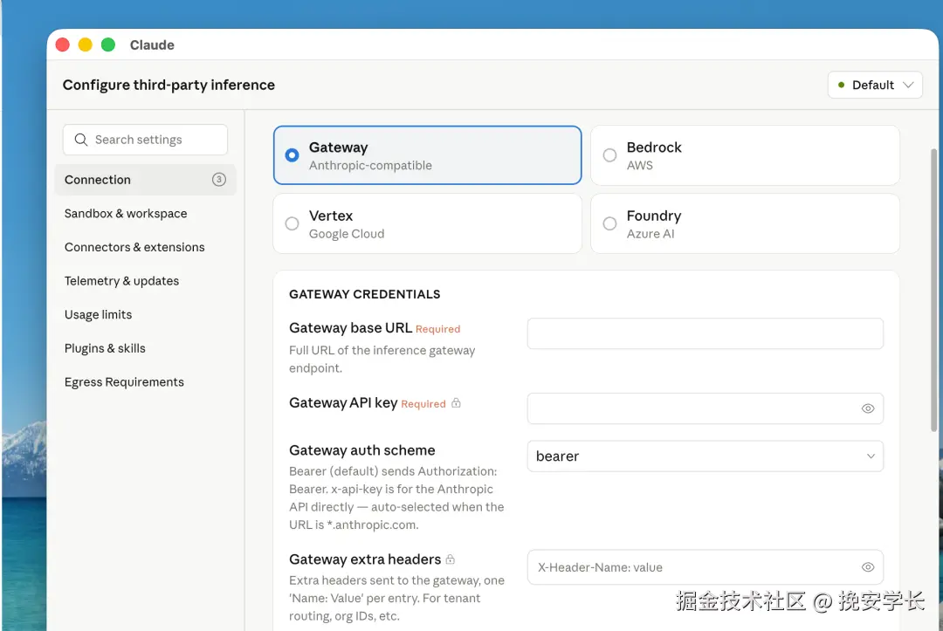Expand the Gateway auth scheme bearer dropdown
Screen dimensions: 943x631
[705, 456]
